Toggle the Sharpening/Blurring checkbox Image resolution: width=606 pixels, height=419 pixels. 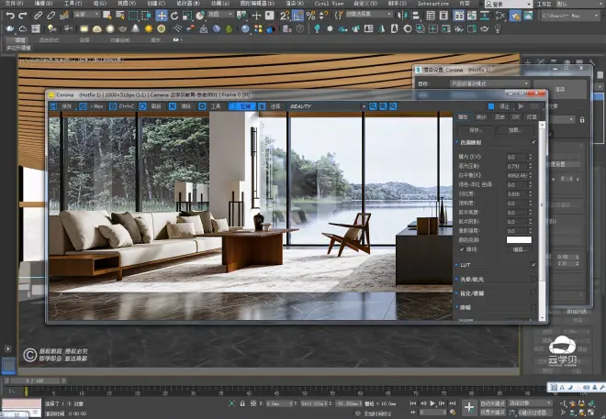coord(533,293)
